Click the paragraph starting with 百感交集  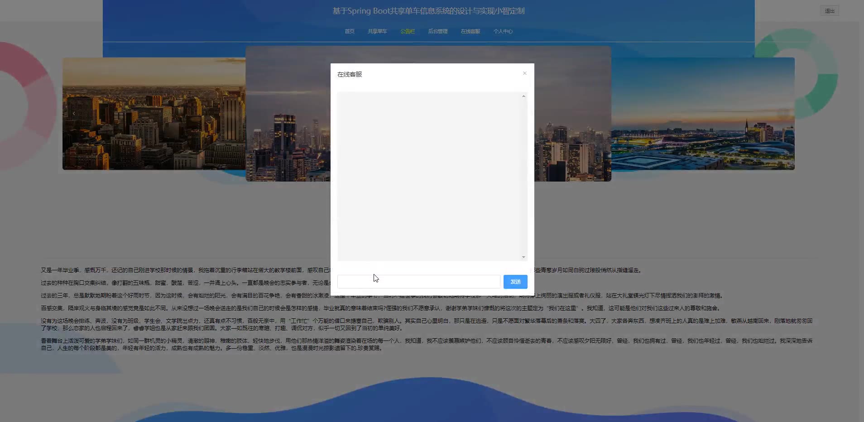tap(380, 308)
